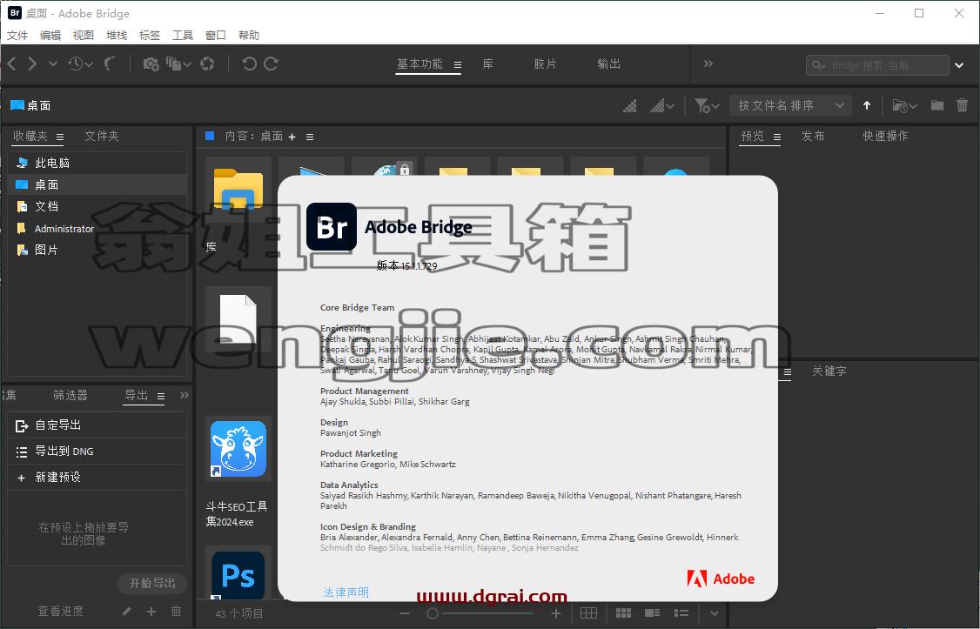
Task: Open the 工具 menu
Action: [x=183, y=35]
